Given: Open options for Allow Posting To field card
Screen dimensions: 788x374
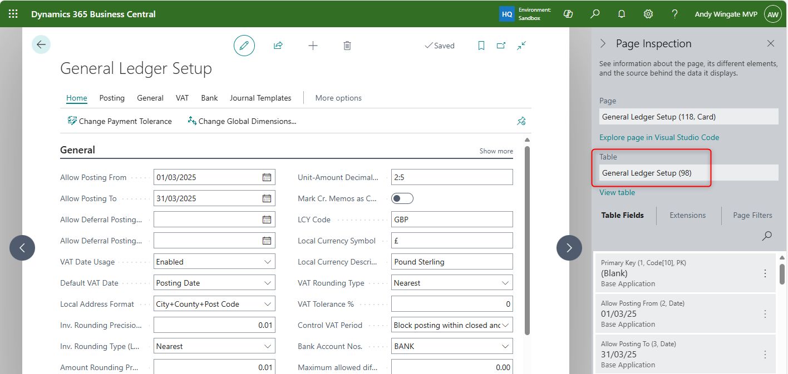Looking at the screenshot, I should point(765,355).
